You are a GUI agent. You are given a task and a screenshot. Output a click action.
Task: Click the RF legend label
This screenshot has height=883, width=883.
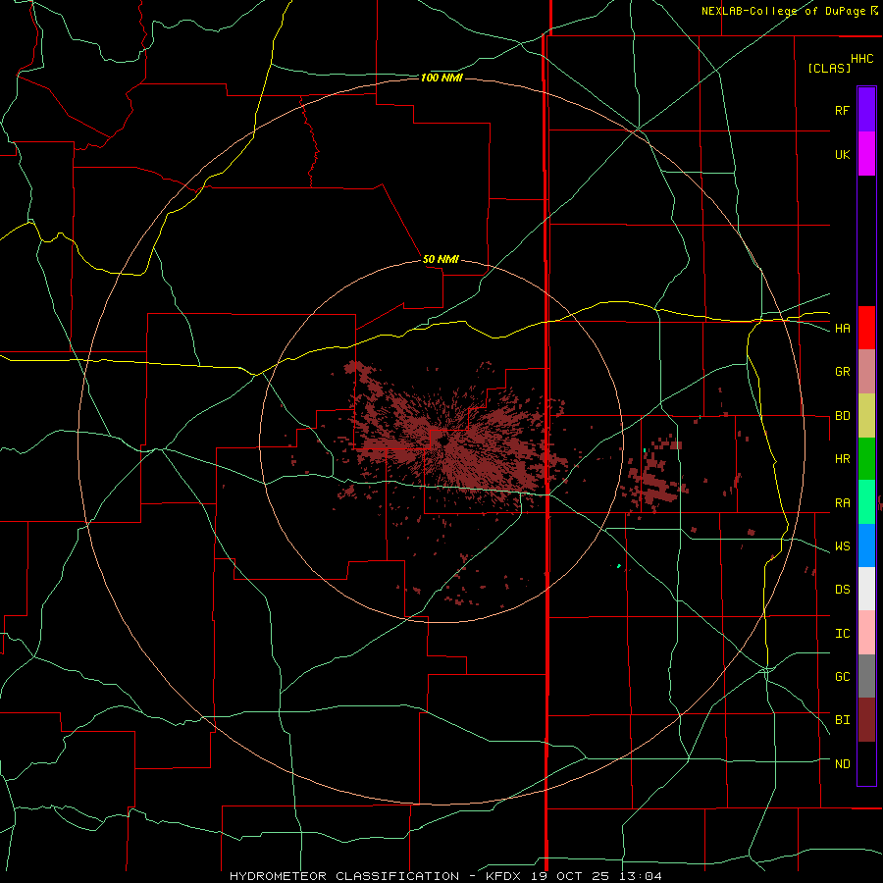point(842,110)
